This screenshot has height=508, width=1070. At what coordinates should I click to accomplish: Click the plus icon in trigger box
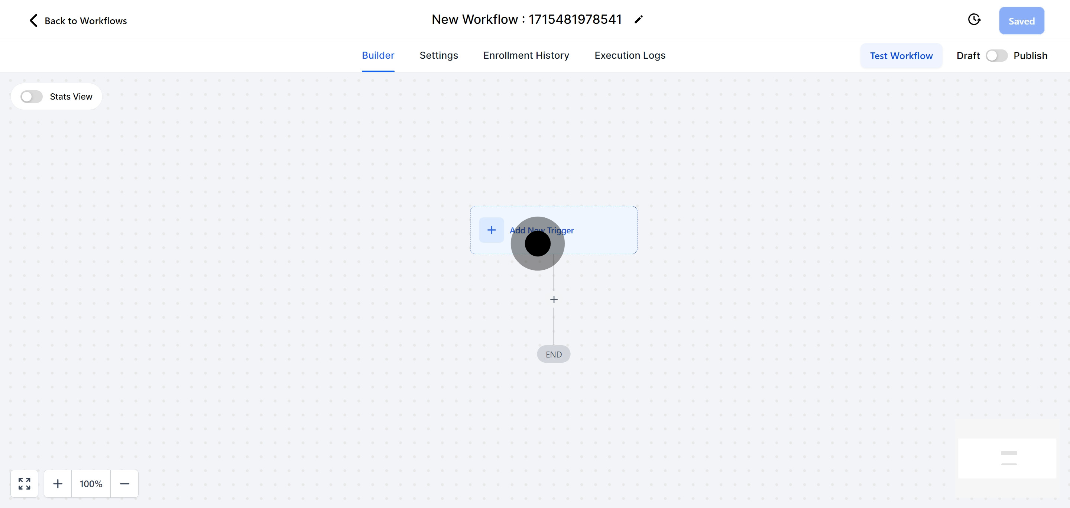tap(492, 230)
